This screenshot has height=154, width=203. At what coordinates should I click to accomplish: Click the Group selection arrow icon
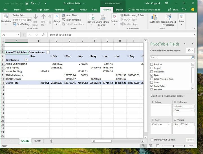(57, 16)
